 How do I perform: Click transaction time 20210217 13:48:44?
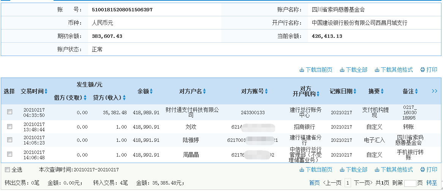34,127
